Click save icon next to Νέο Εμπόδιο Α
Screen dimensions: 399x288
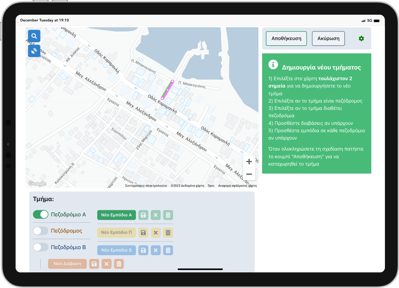(143, 215)
